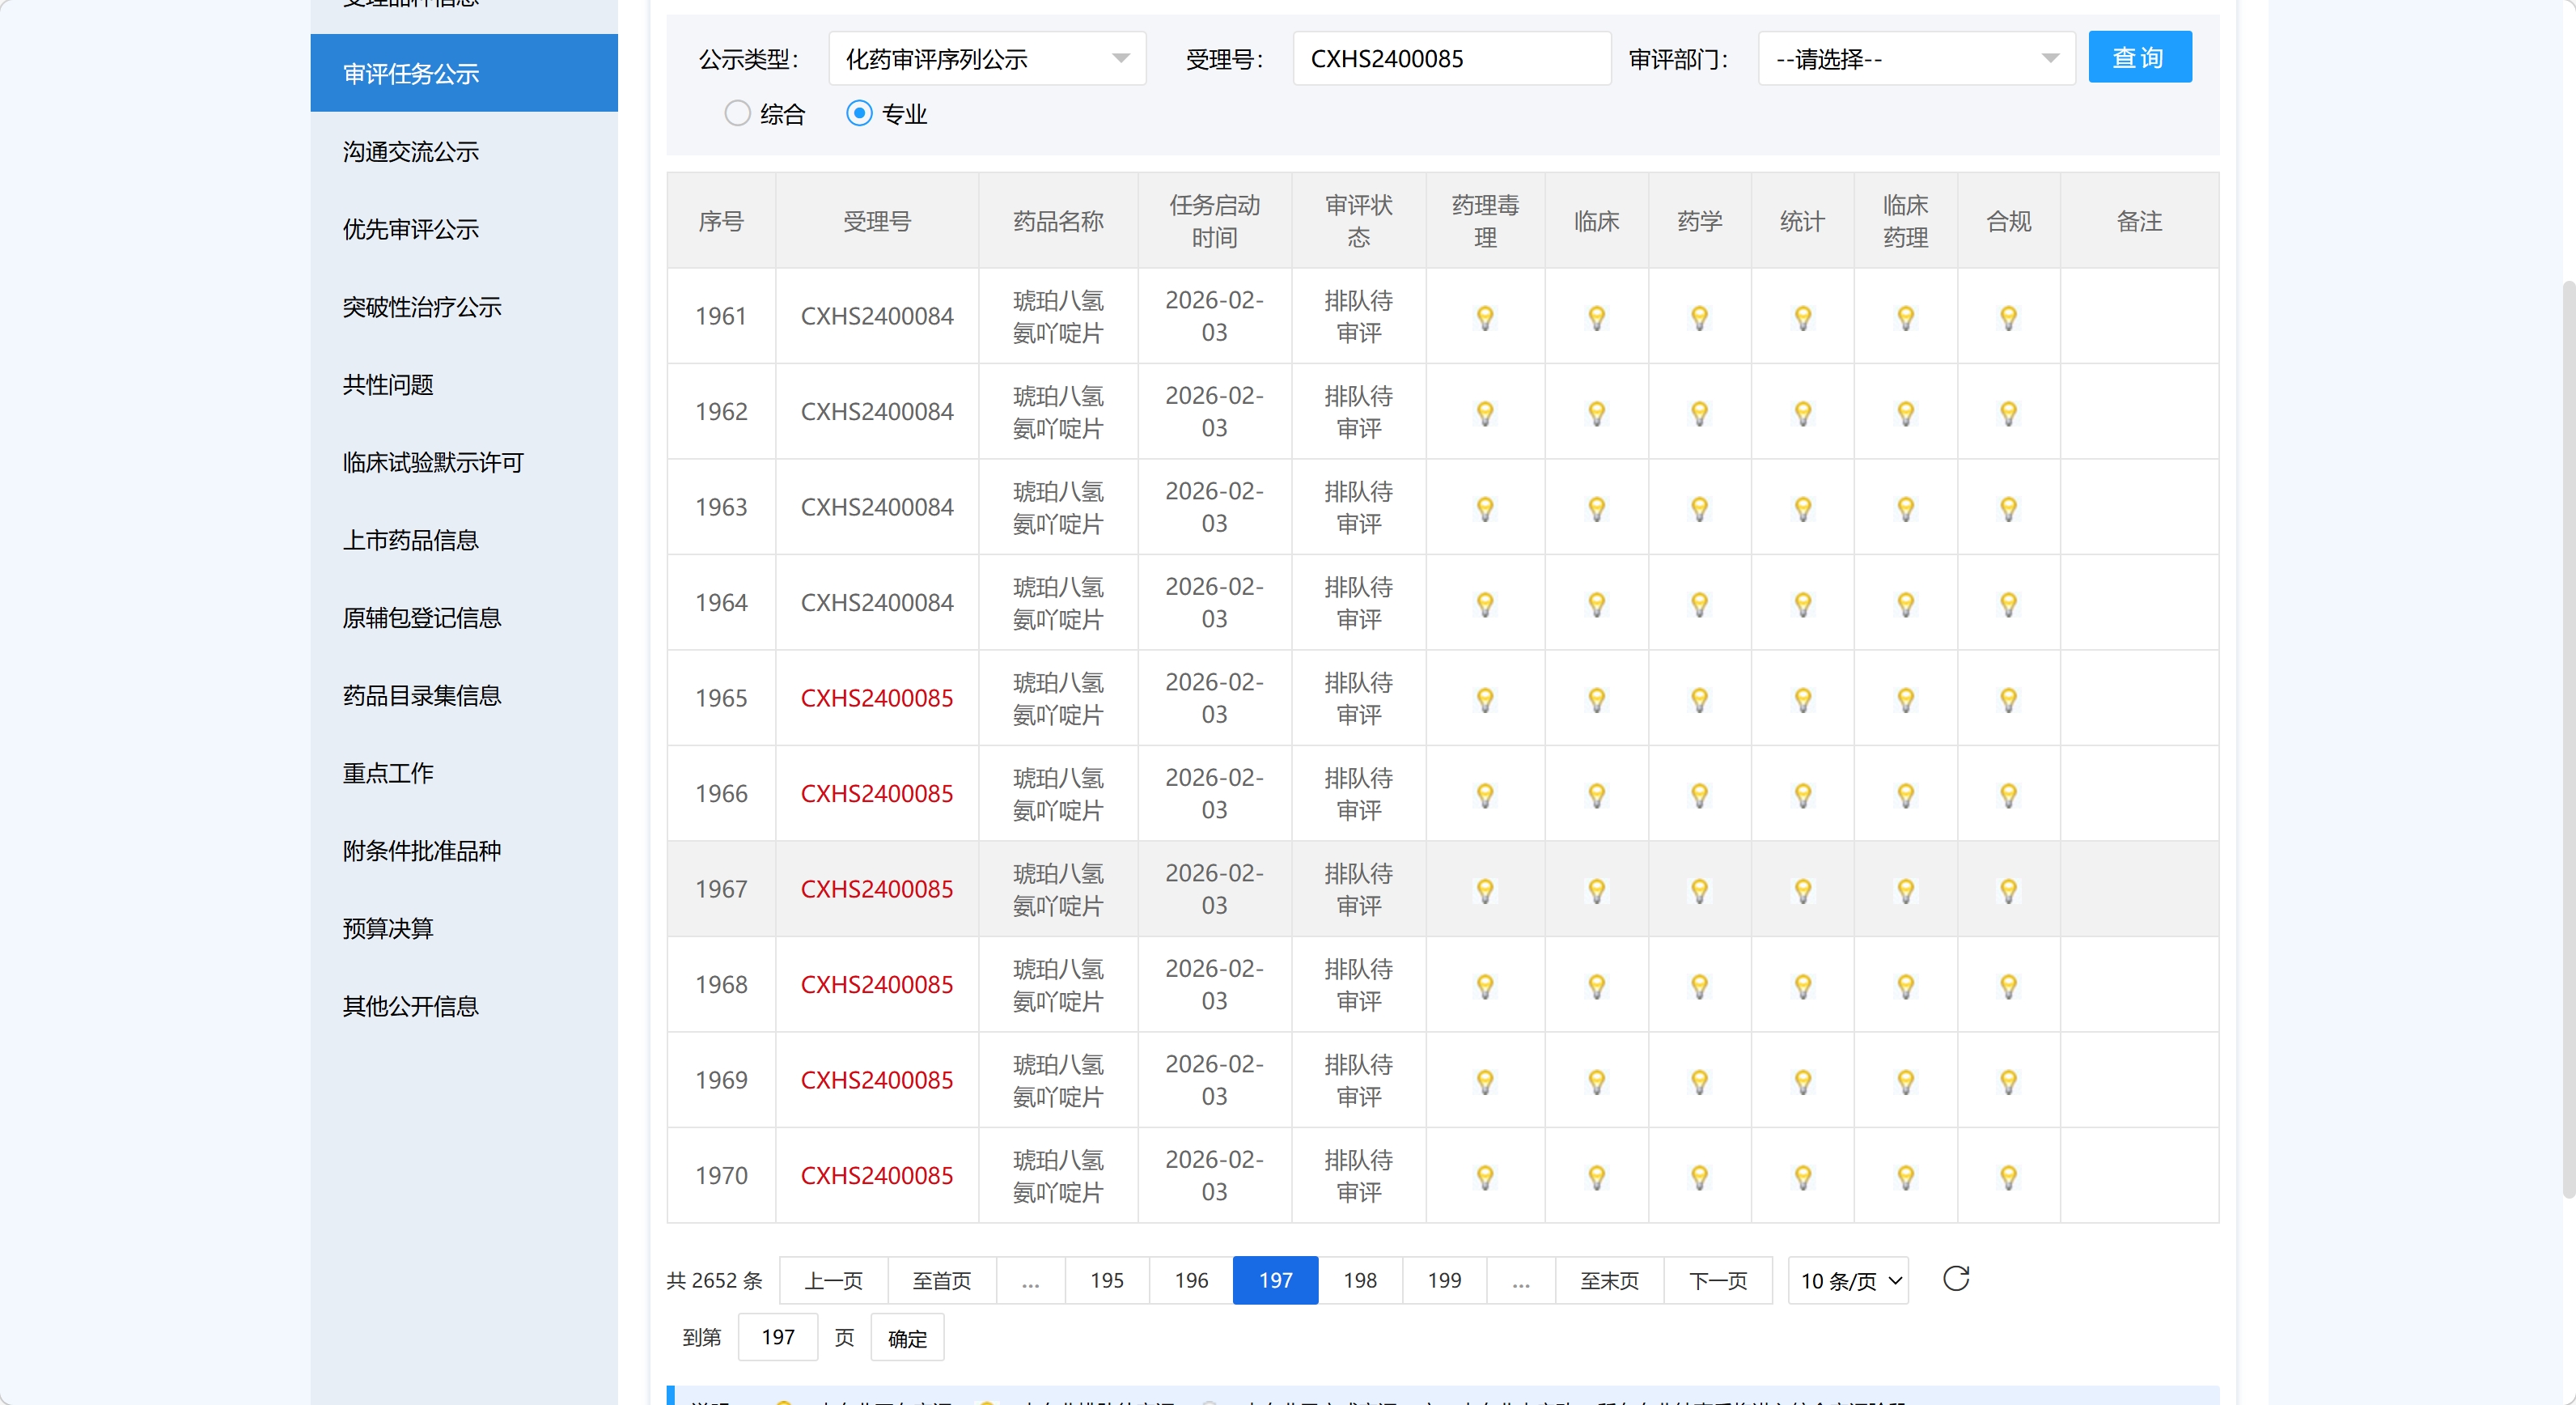Viewport: 2576px width, 1405px height.
Task: Click 药理毒理 bulb icon in row 1961
Action: click(x=1485, y=317)
